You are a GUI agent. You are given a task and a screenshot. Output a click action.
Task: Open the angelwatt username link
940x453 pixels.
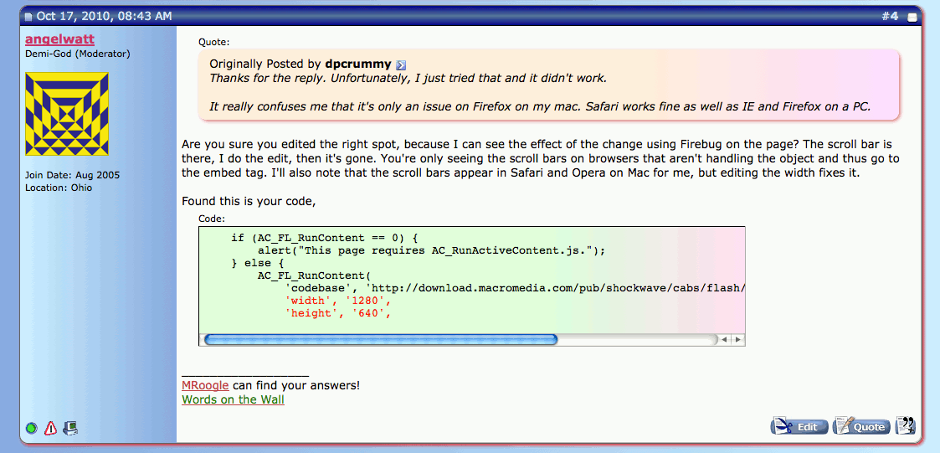click(59, 39)
